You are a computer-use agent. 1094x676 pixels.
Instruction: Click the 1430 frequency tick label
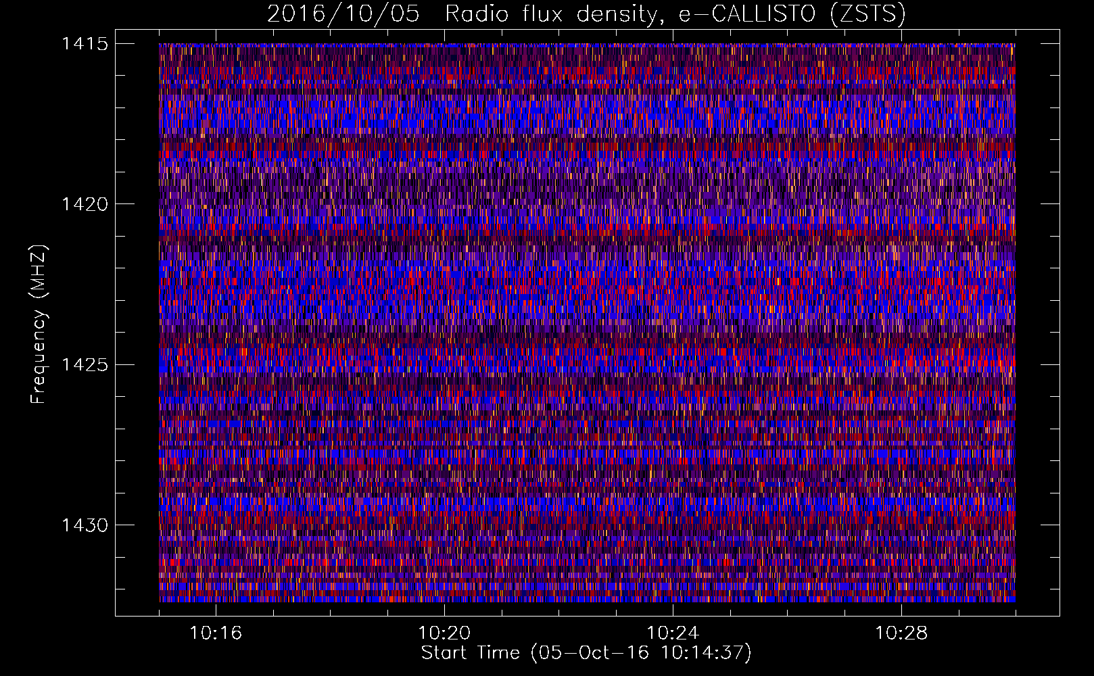click(85, 525)
